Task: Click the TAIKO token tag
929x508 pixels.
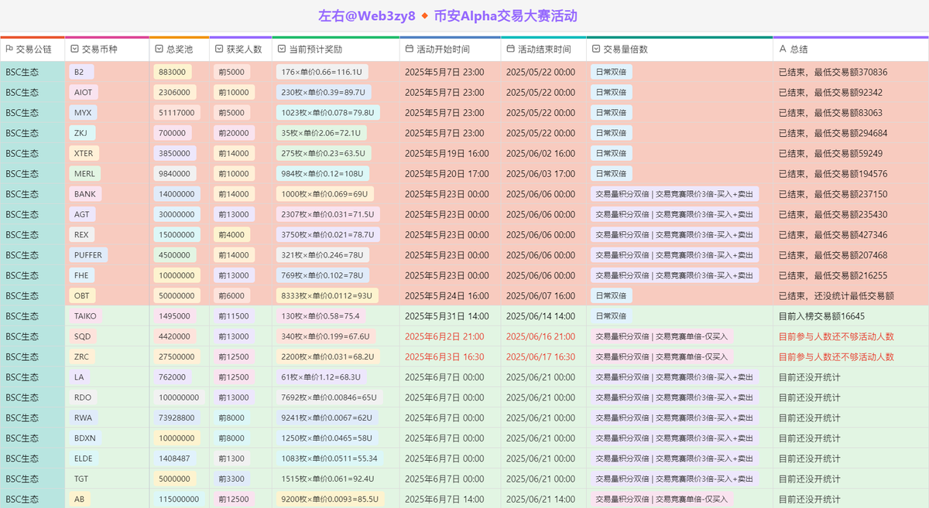Action: click(x=85, y=316)
